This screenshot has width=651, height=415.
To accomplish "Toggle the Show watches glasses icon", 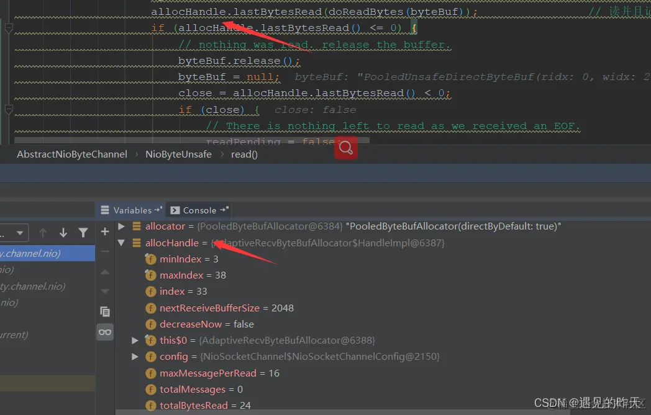I will pyautogui.click(x=105, y=332).
